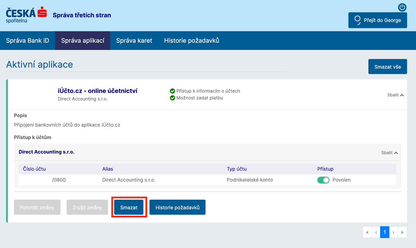Click the Česká spořitelna logo

click(26, 15)
